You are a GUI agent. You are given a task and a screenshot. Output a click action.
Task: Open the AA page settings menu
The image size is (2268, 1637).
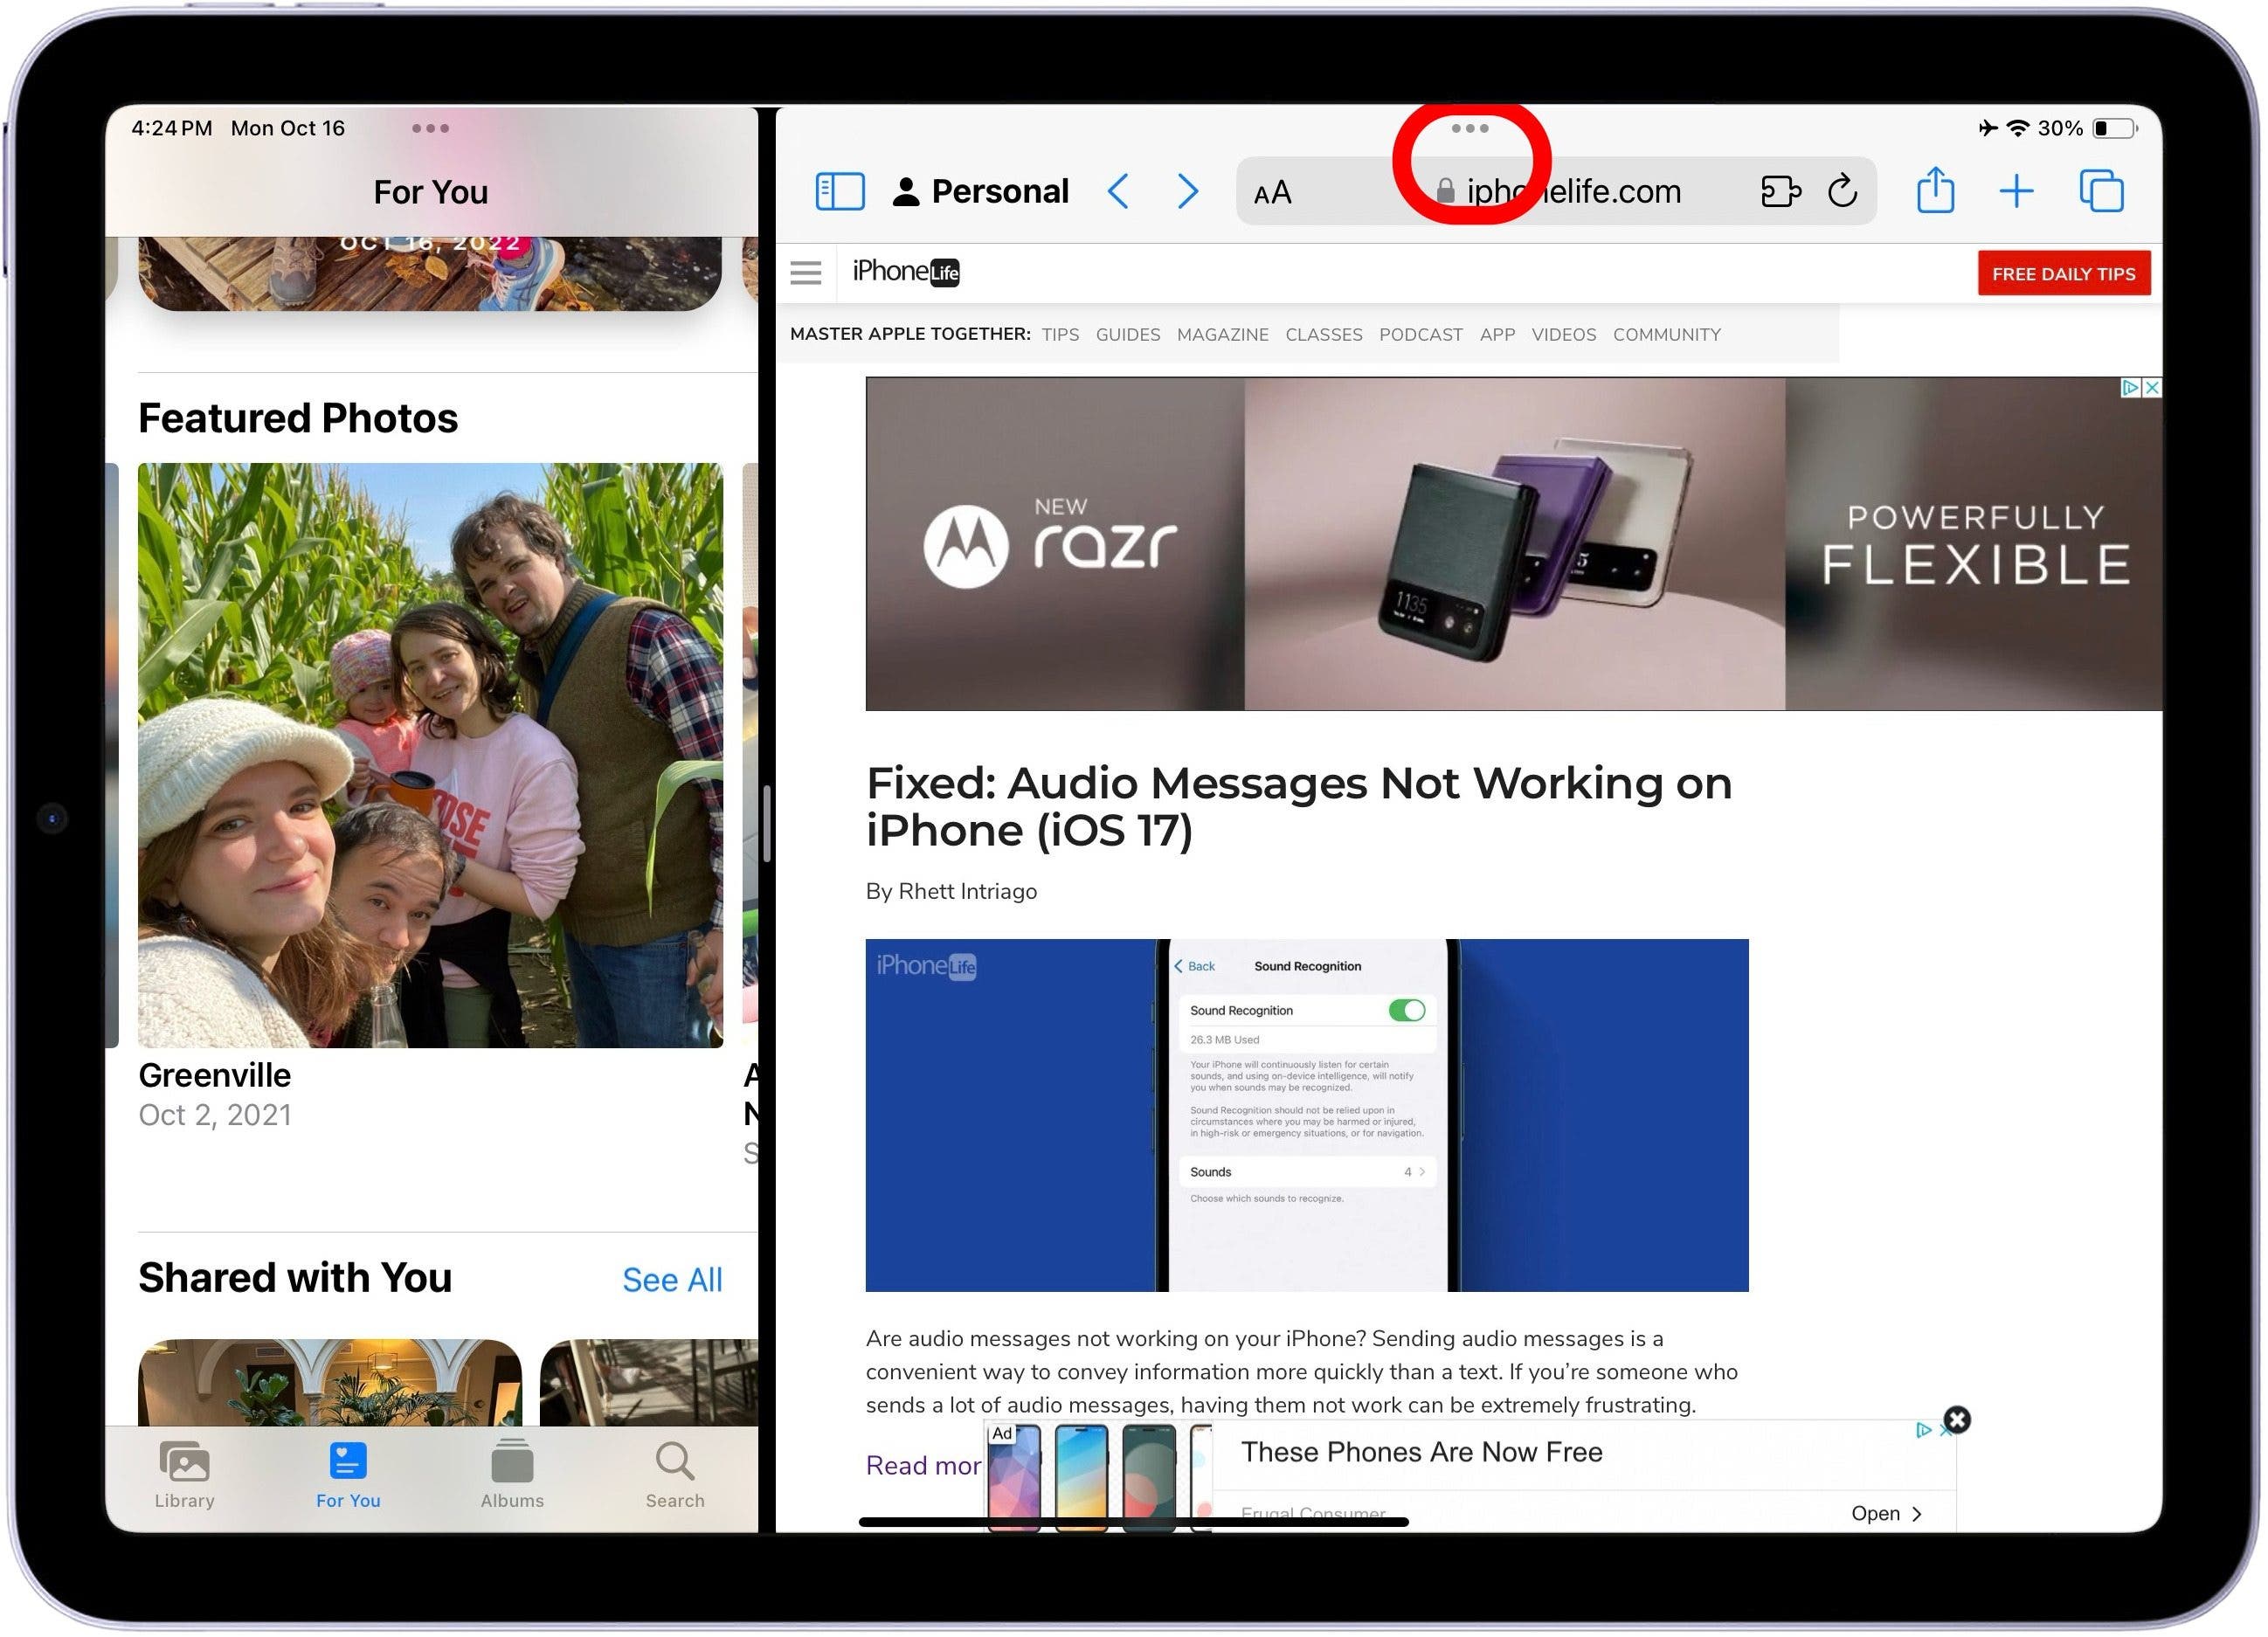click(1272, 193)
